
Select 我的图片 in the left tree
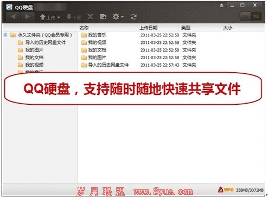[34, 50]
